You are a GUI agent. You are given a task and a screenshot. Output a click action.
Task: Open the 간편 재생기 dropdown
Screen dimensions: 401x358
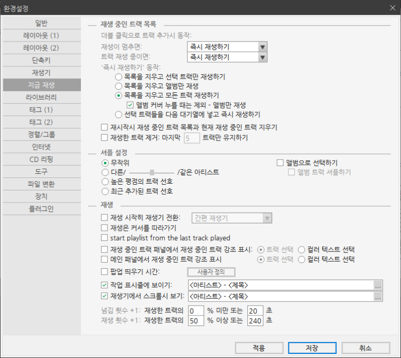(232, 218)
